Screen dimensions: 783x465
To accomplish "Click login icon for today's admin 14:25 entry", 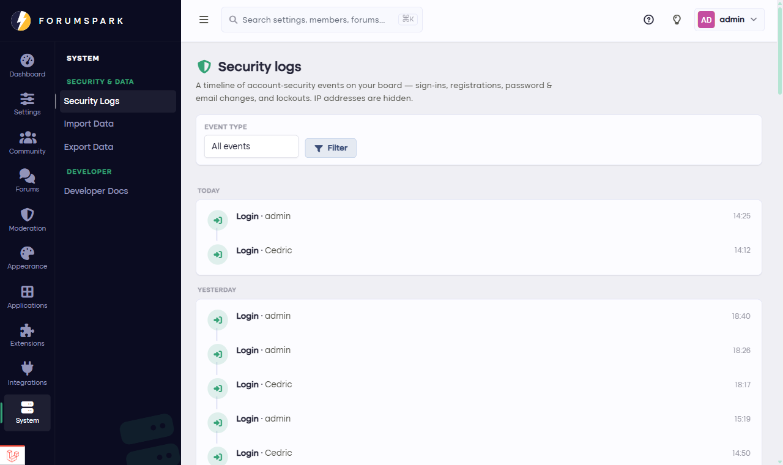I will tap(218, 220).
